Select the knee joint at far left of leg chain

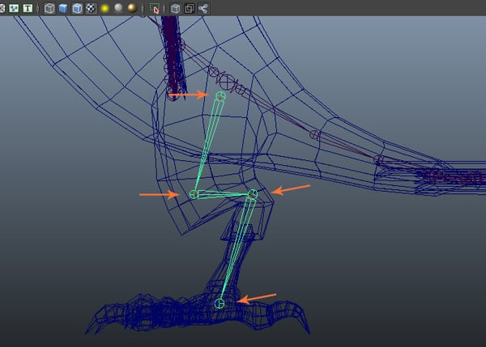coord(194,194)
